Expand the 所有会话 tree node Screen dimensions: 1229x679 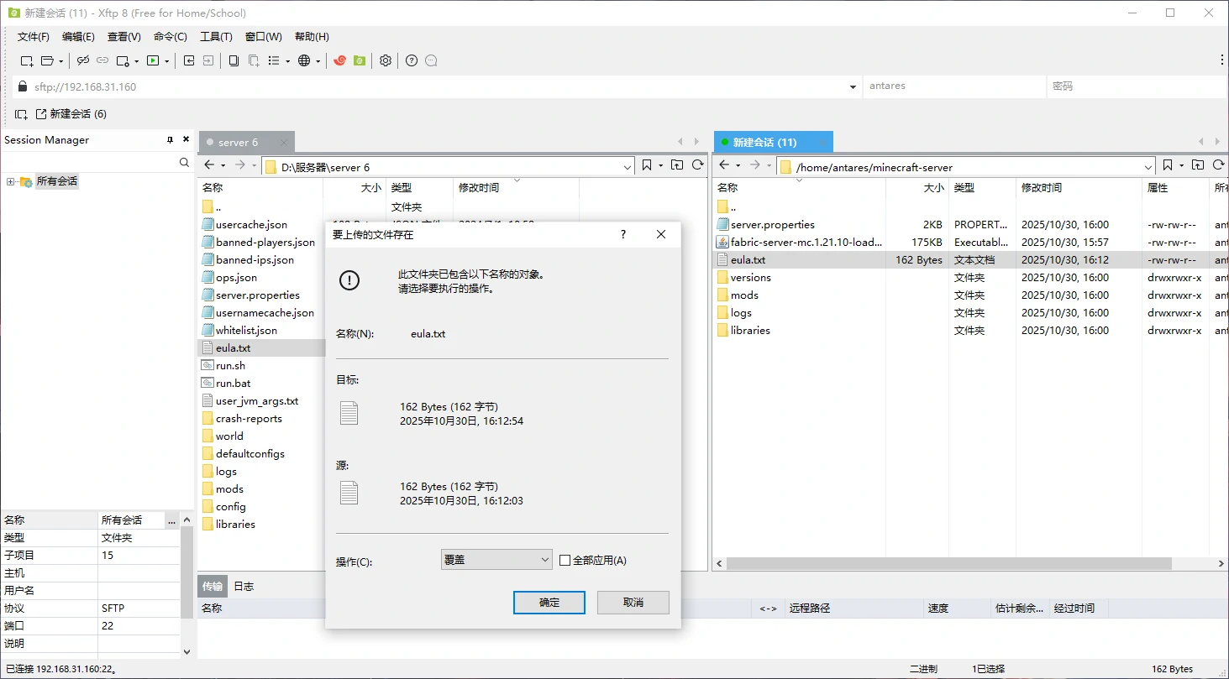pyautogui.click(x=10, y=181)
